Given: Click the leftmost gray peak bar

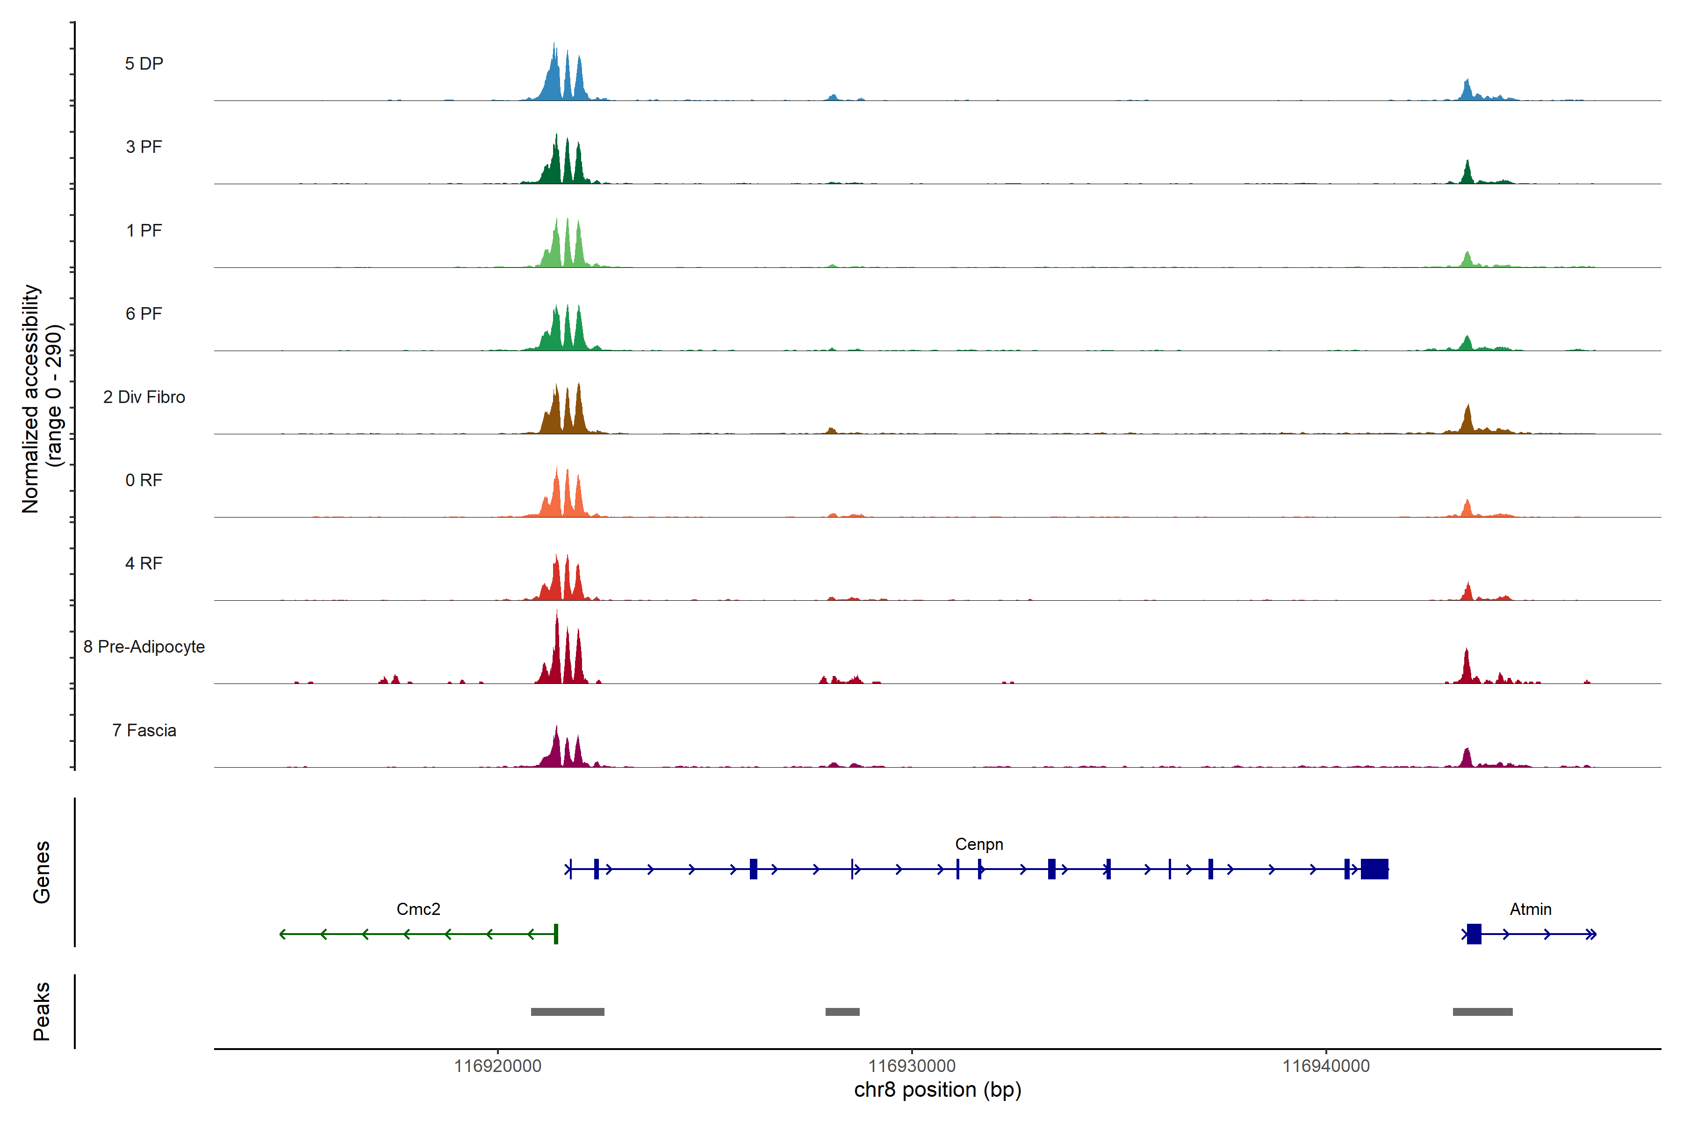Looking at the screenshot, I should [568, 1012].
